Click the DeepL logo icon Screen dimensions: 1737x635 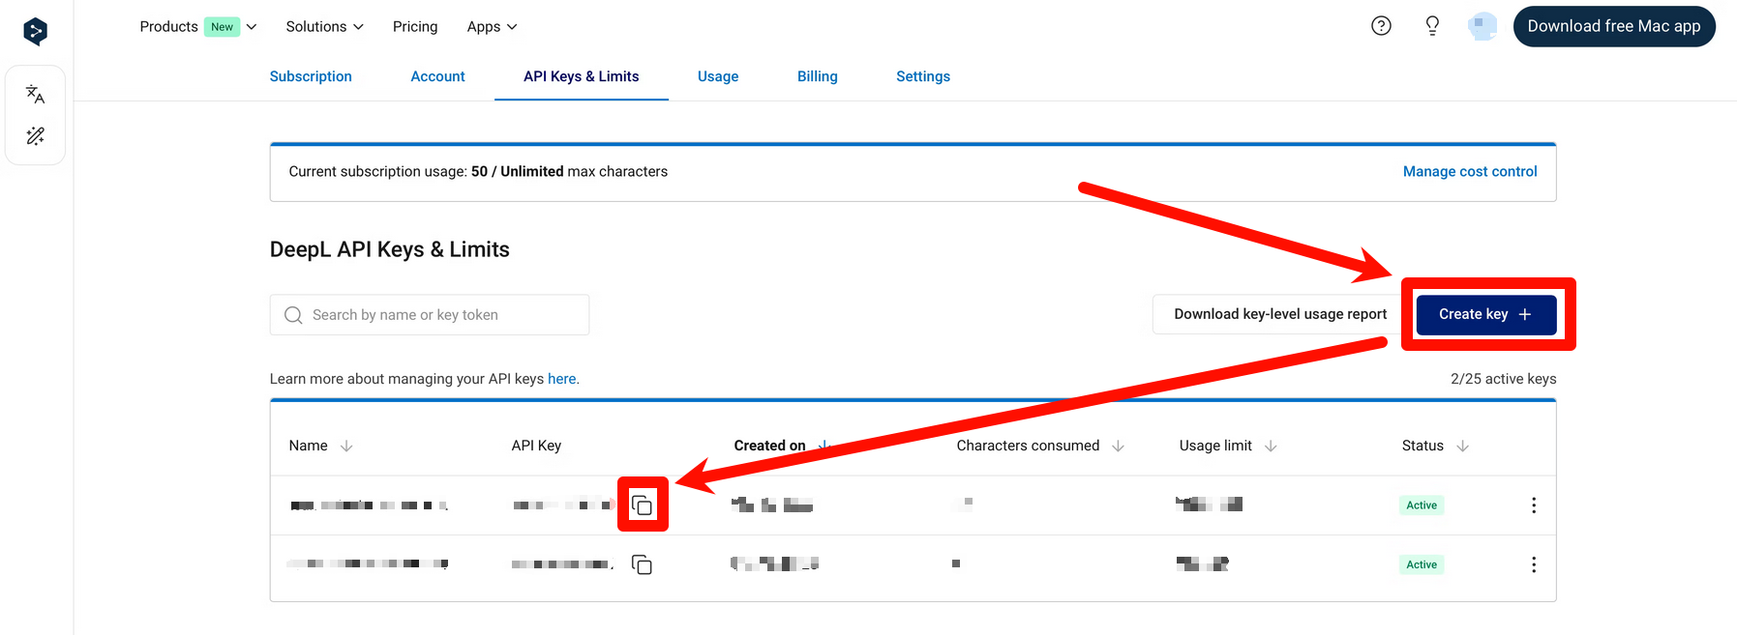pyautogui.click(x=35, y=31)
